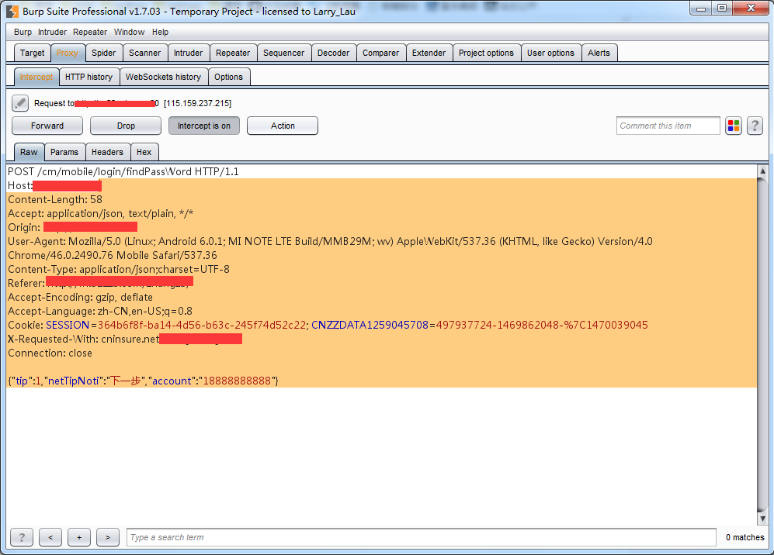Open the Window menu
This screenshot has width=774, height=555.
coord(130,32)
